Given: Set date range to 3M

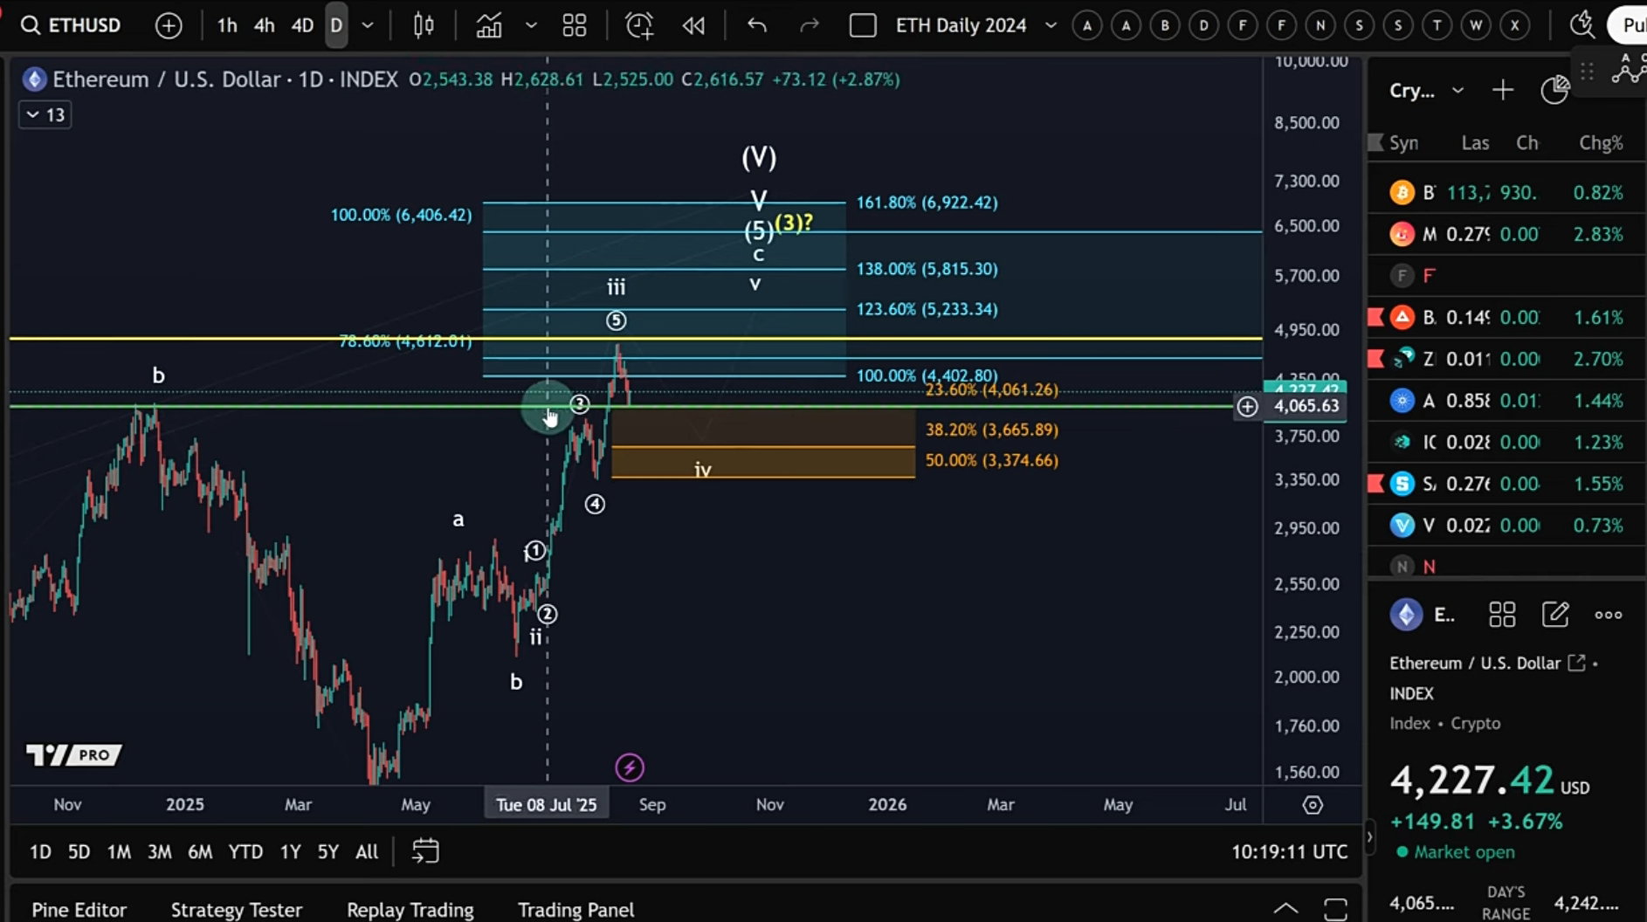Looking at the screenshot, I should tap(159, 851).
